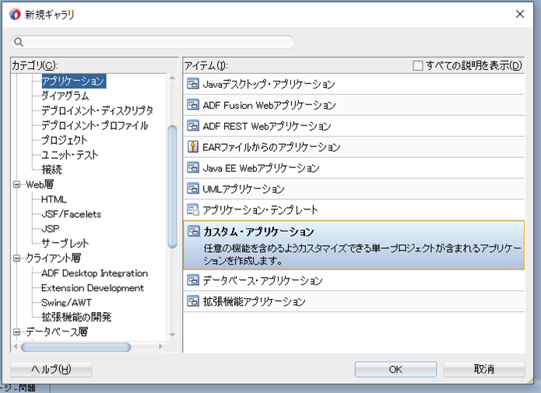Click the application template icon
This screenshot has width=541, height=393.
pyautogui.click(x=193, y=210)
